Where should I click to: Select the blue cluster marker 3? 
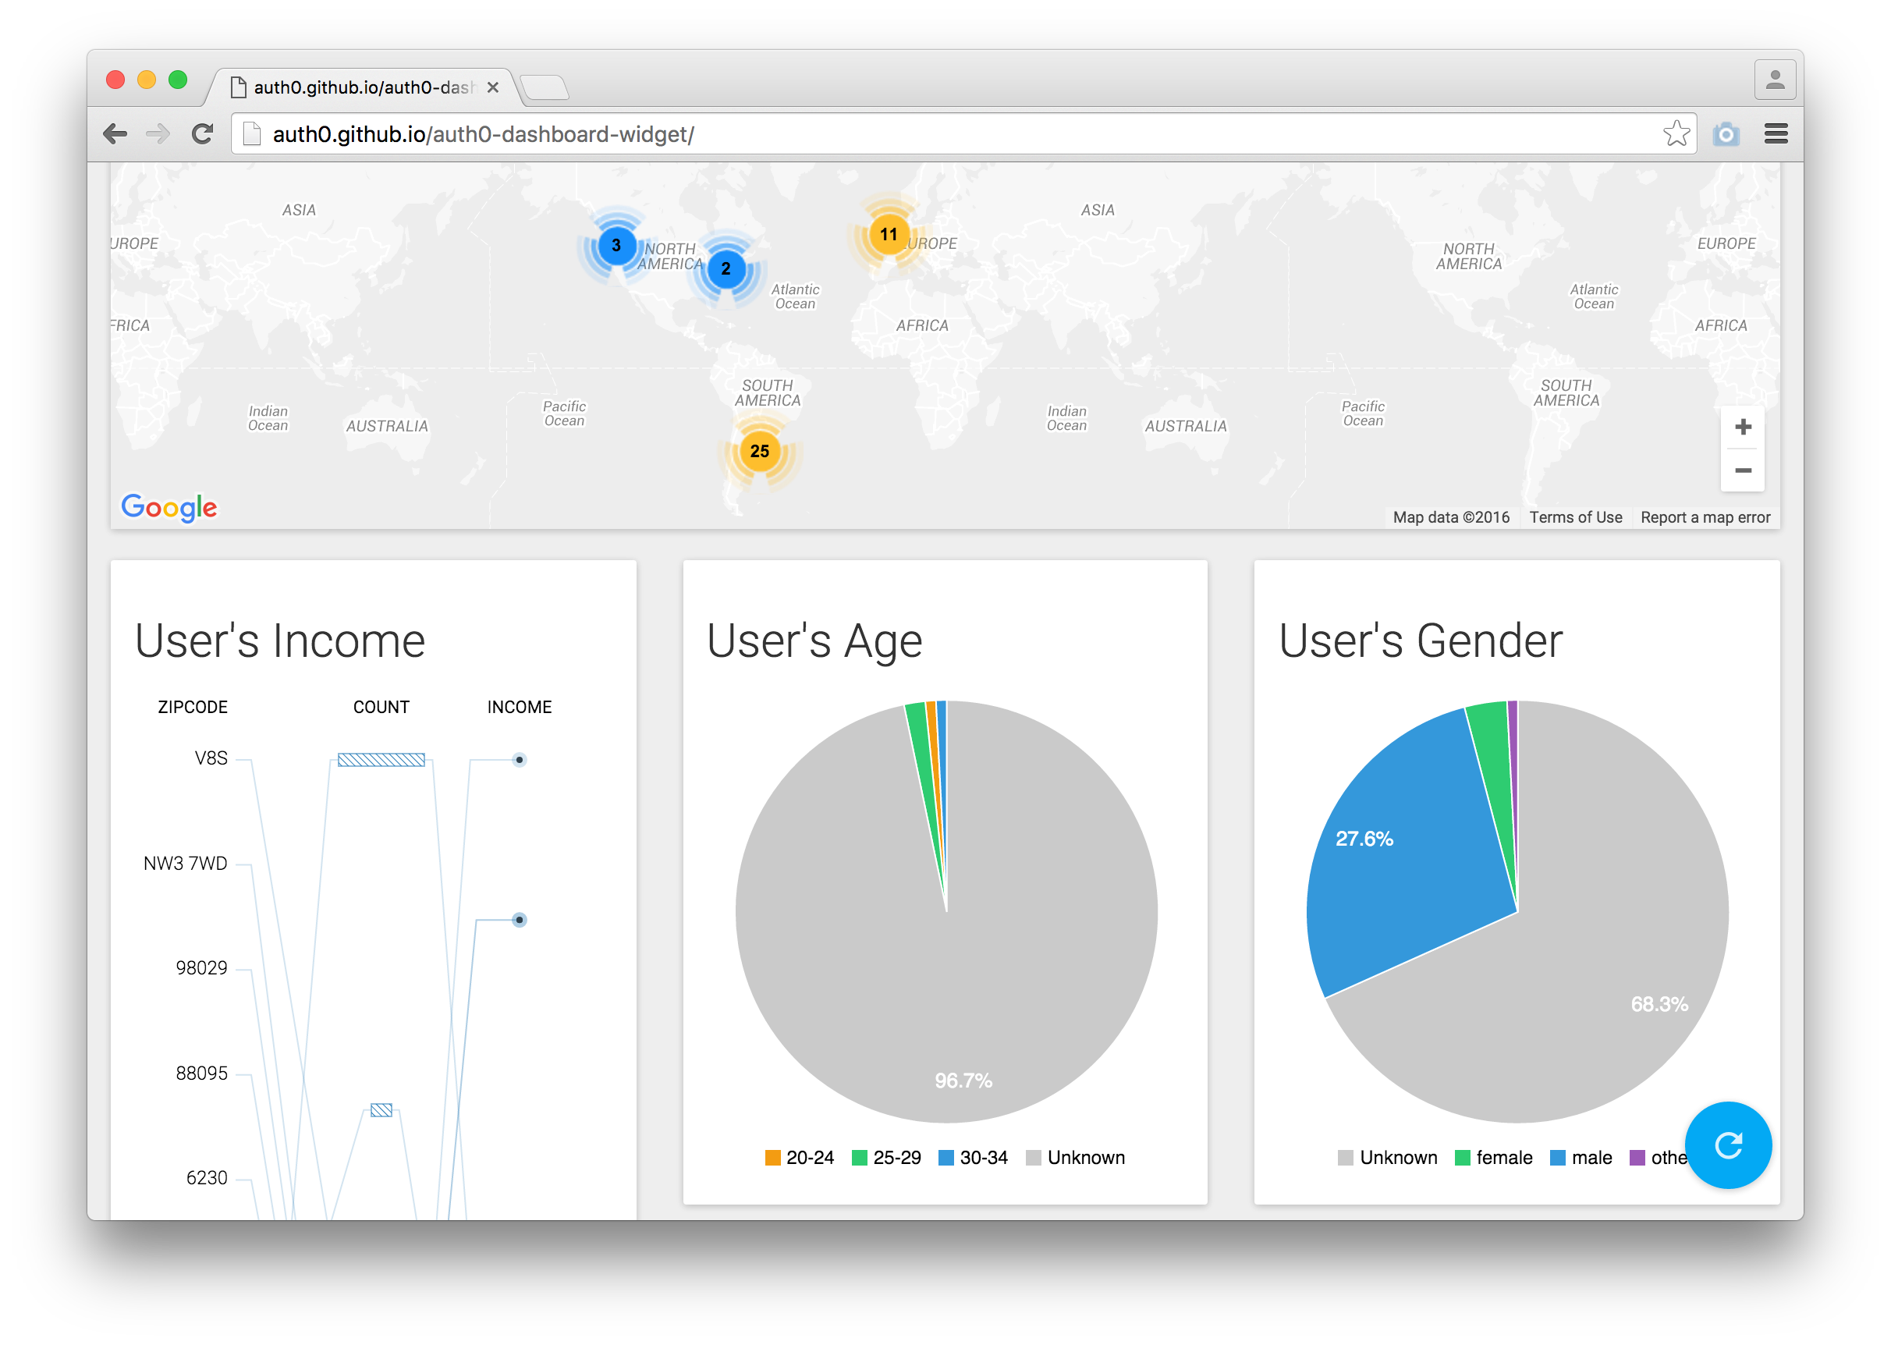tap(616, 245)
